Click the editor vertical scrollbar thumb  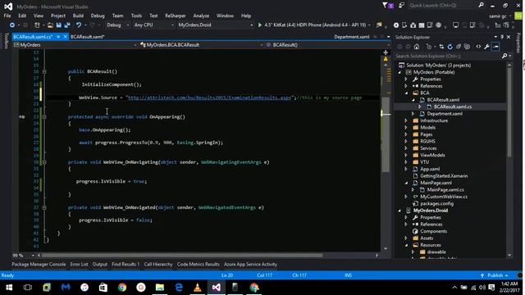(x=386, y=134)
